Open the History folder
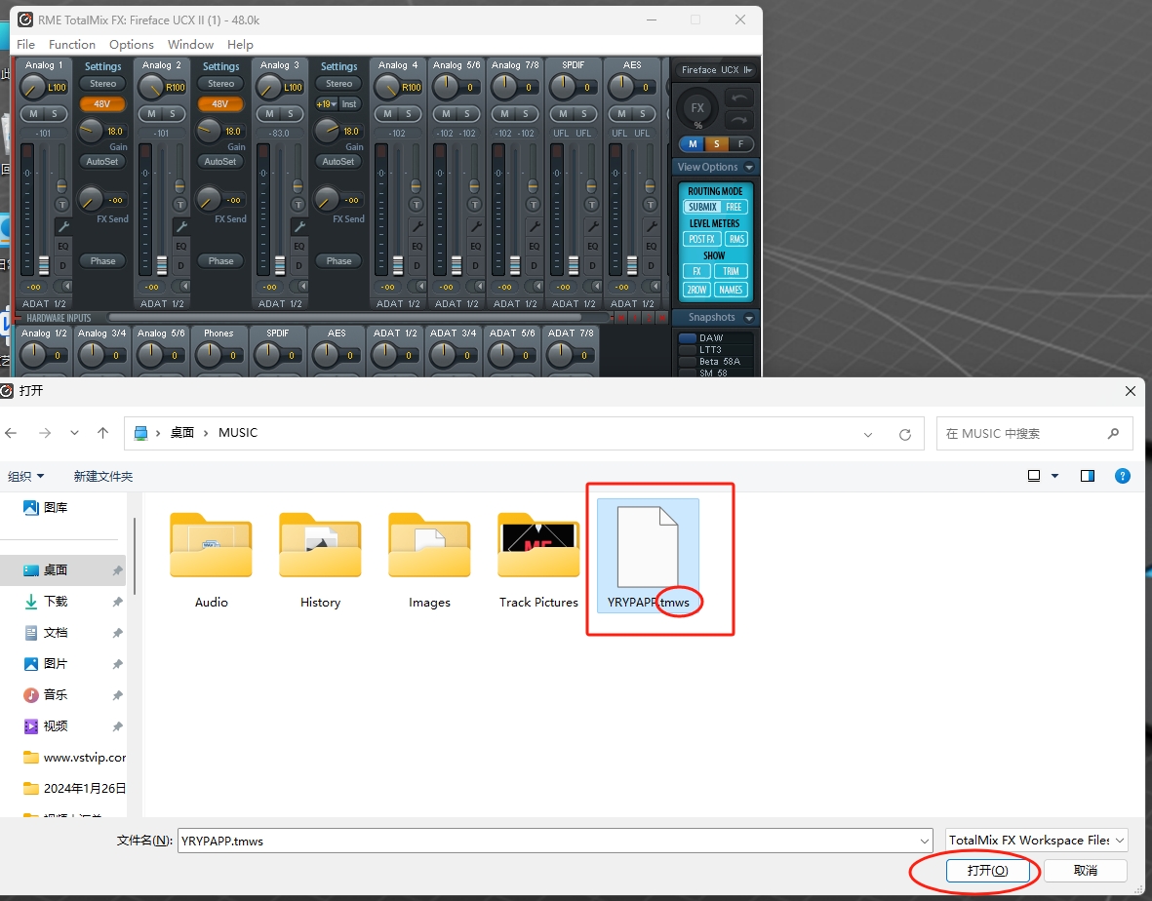 [320, 561]
